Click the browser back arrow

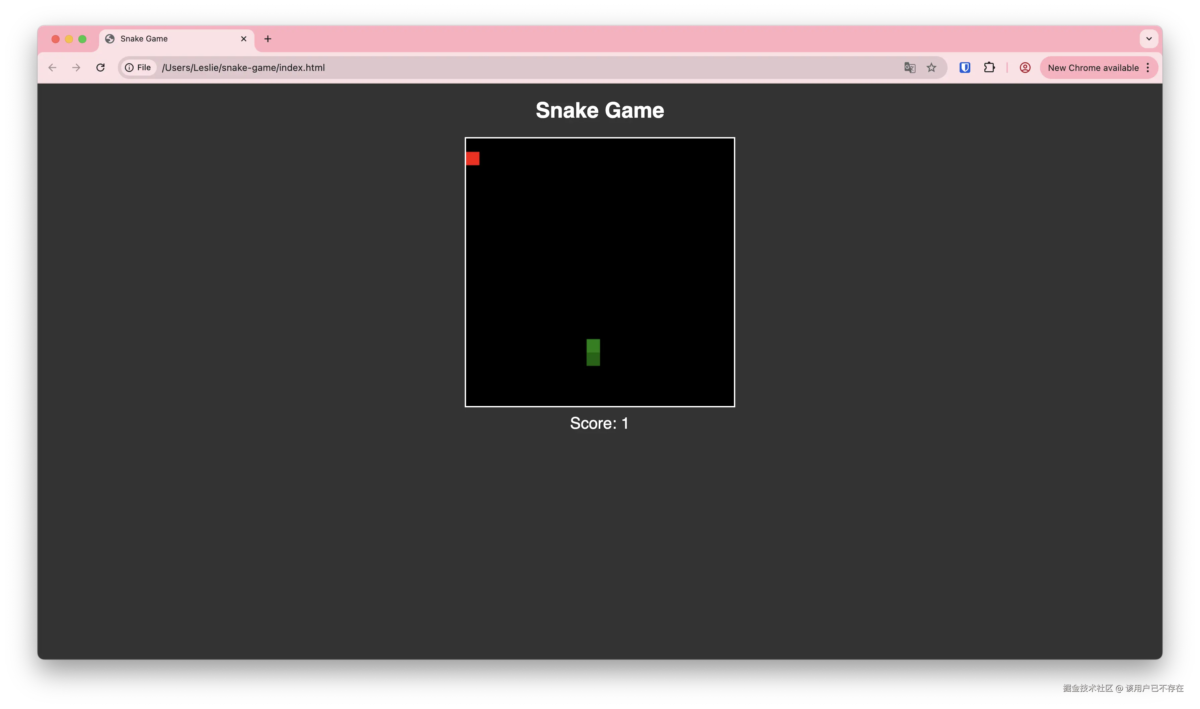click(53, 67)
